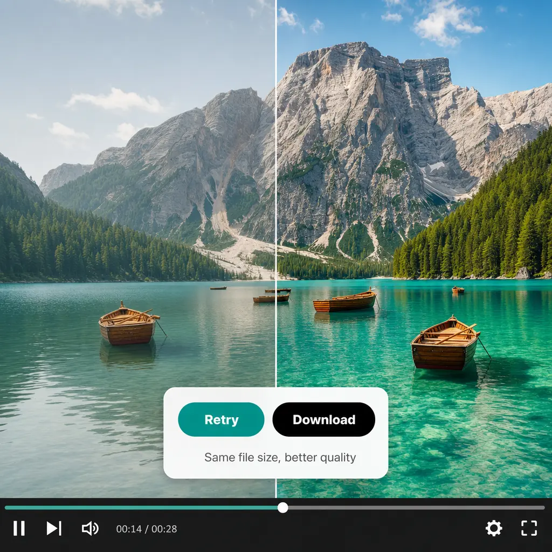Skip to the next video
552x552 pixels.
(x=54, y=528)
